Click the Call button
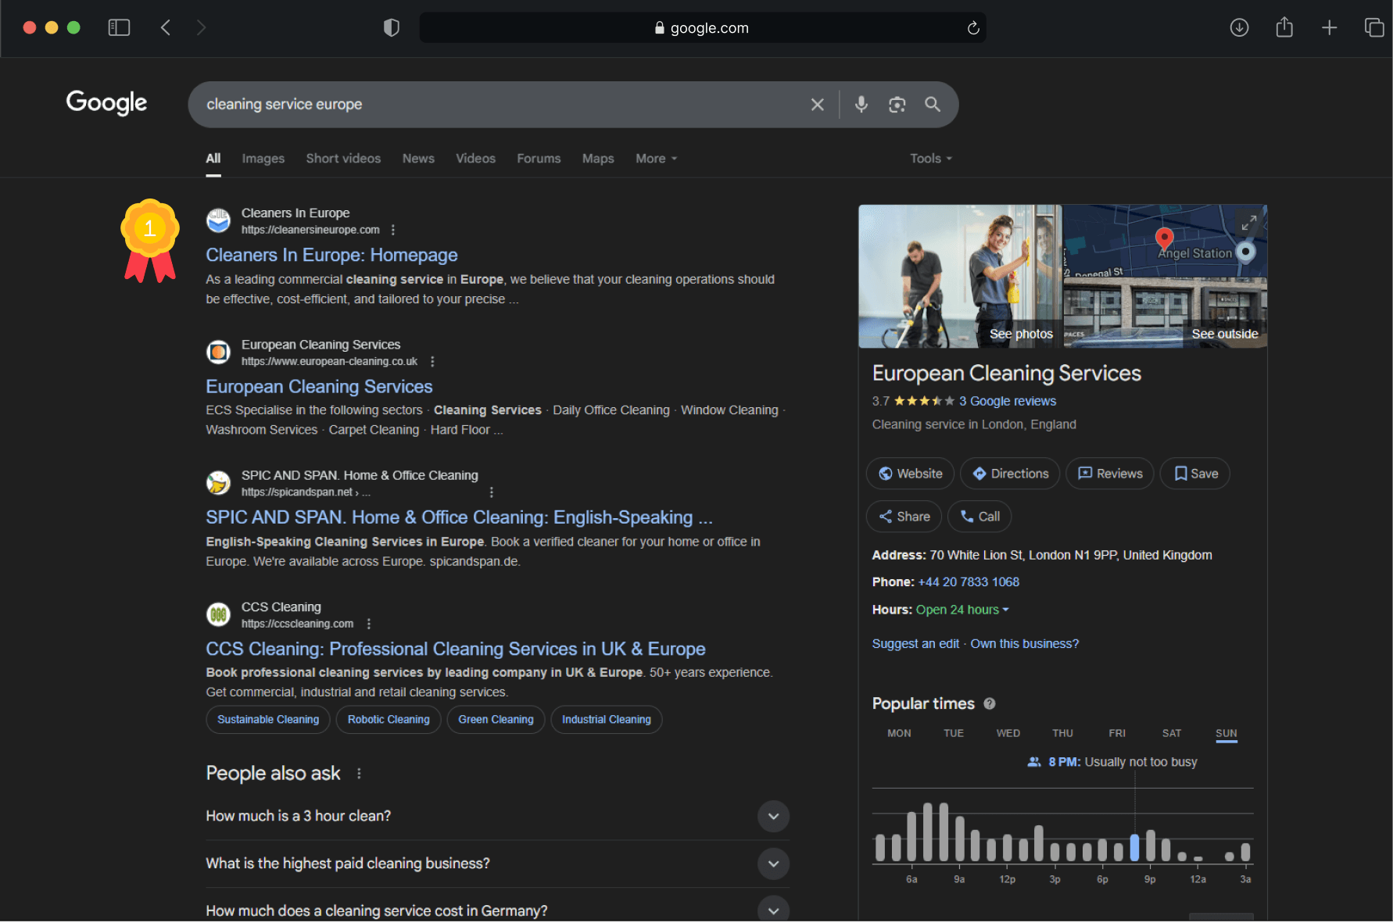The height and width of the screenshot is (923, 1393). [979, 517]
